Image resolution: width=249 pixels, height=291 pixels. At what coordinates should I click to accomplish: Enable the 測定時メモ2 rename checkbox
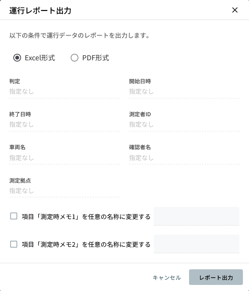[x=14, y=244]
